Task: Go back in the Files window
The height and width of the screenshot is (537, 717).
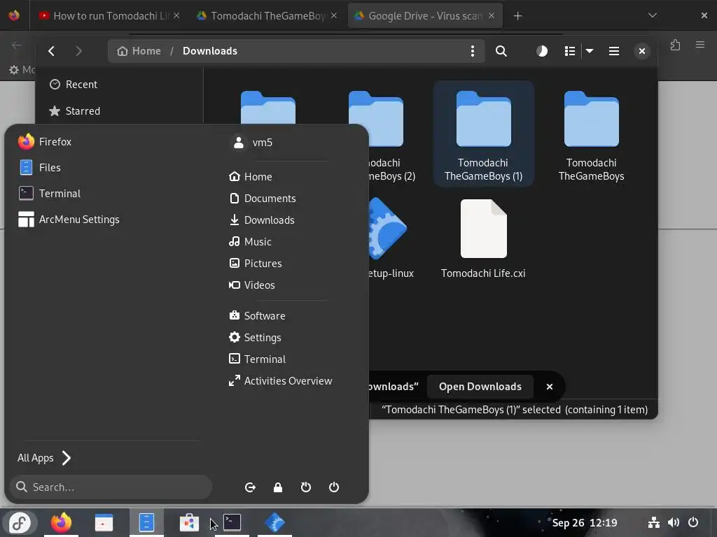Action: (52, 51)
